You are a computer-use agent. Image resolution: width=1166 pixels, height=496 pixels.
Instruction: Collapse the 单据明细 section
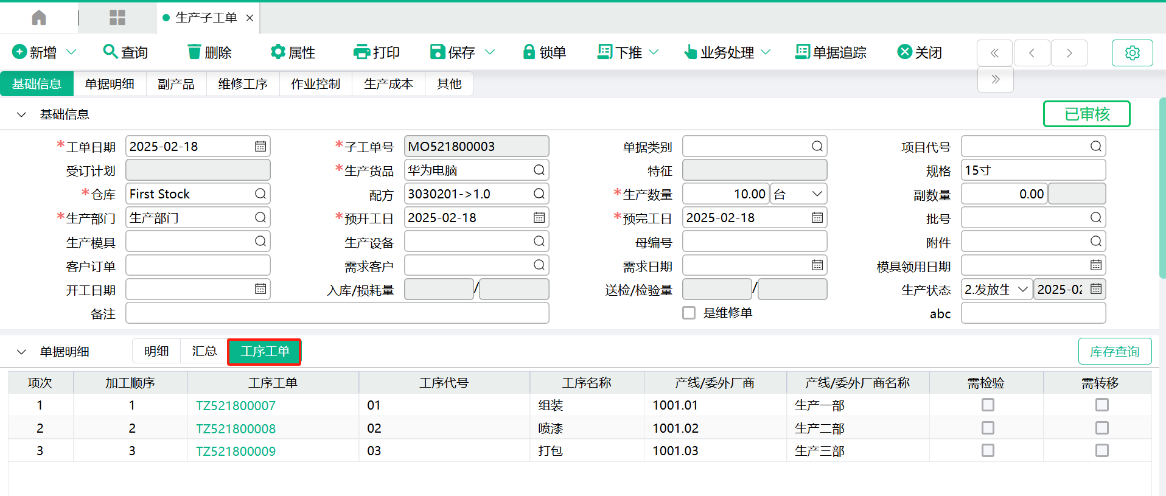(x=21, y=352)
